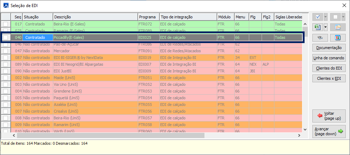Tick the checkbox for Mercador row

click(6, 51)
